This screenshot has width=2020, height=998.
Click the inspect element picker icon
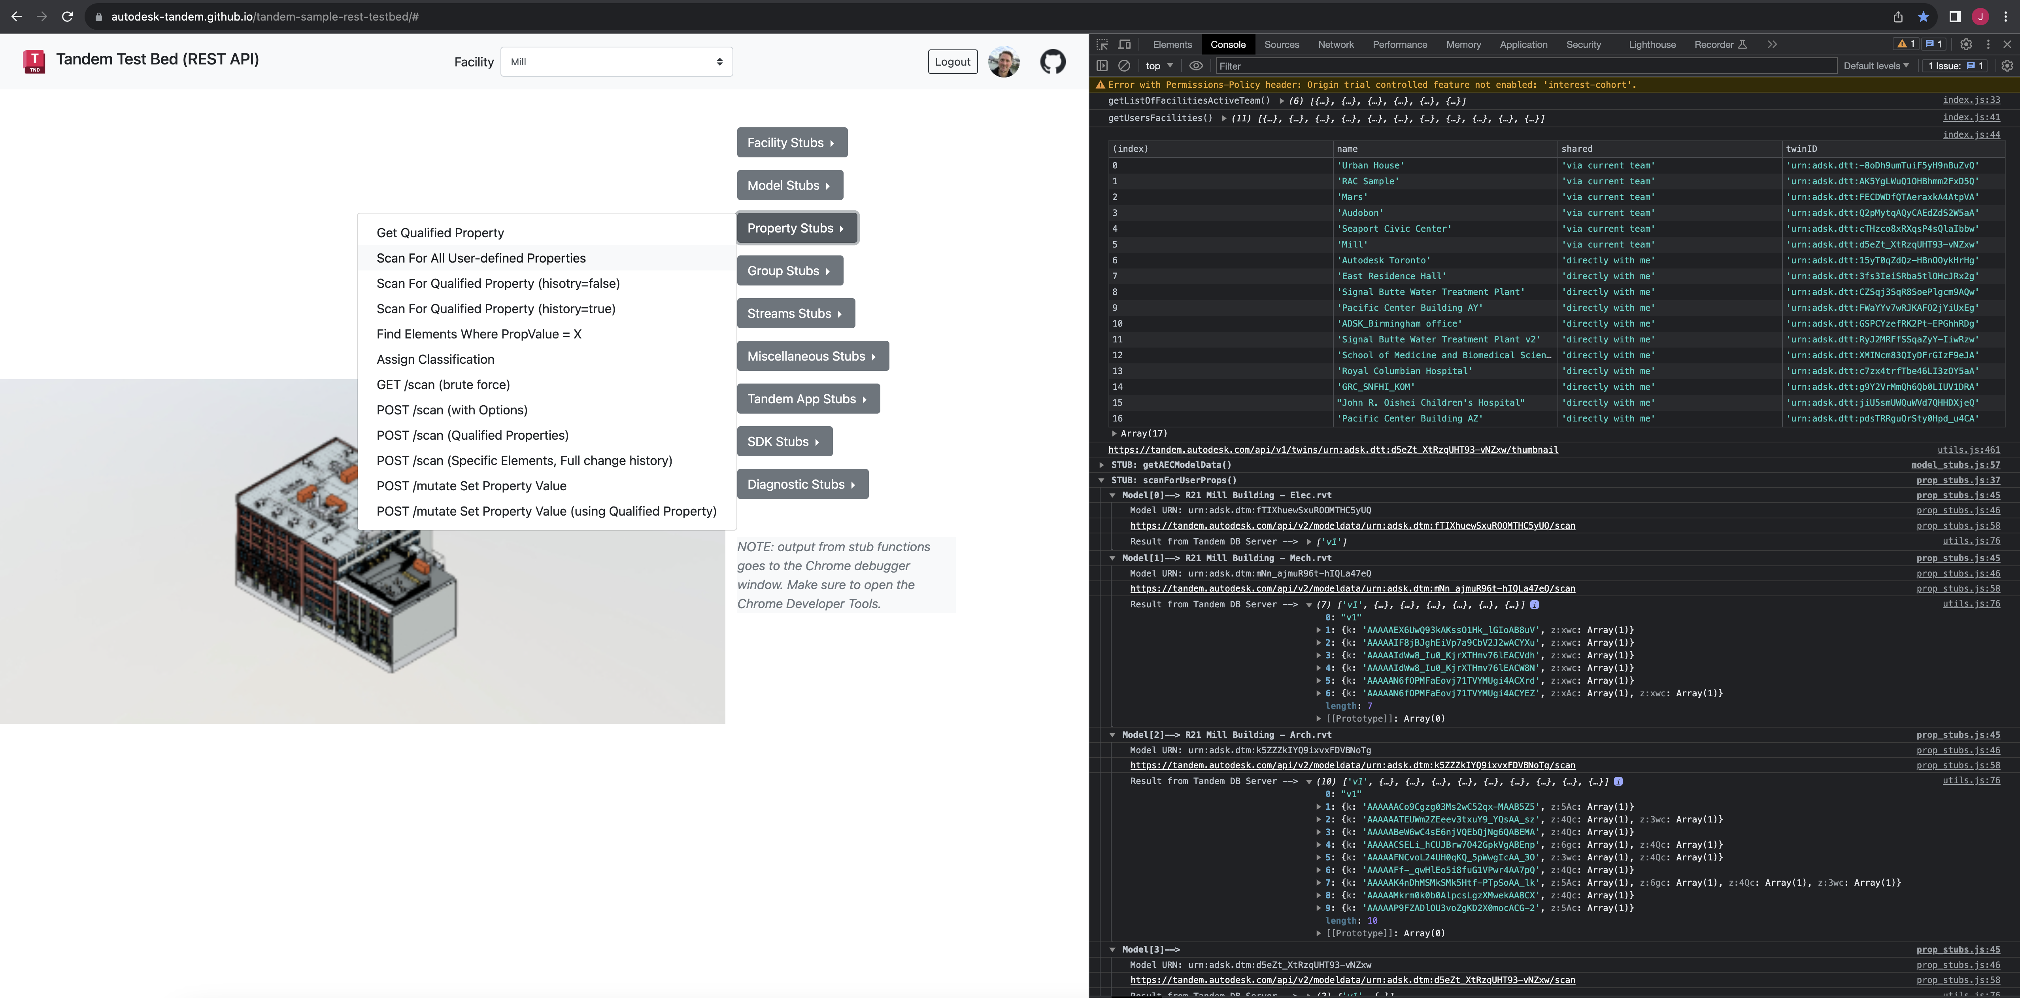pyautogui.click(x=1102, y=45)
